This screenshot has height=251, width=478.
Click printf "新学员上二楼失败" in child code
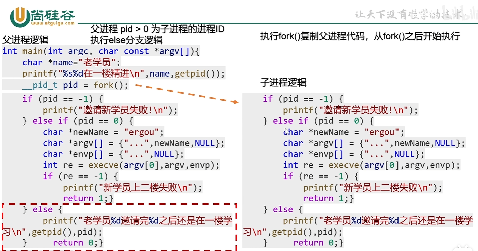coord(373,187)
